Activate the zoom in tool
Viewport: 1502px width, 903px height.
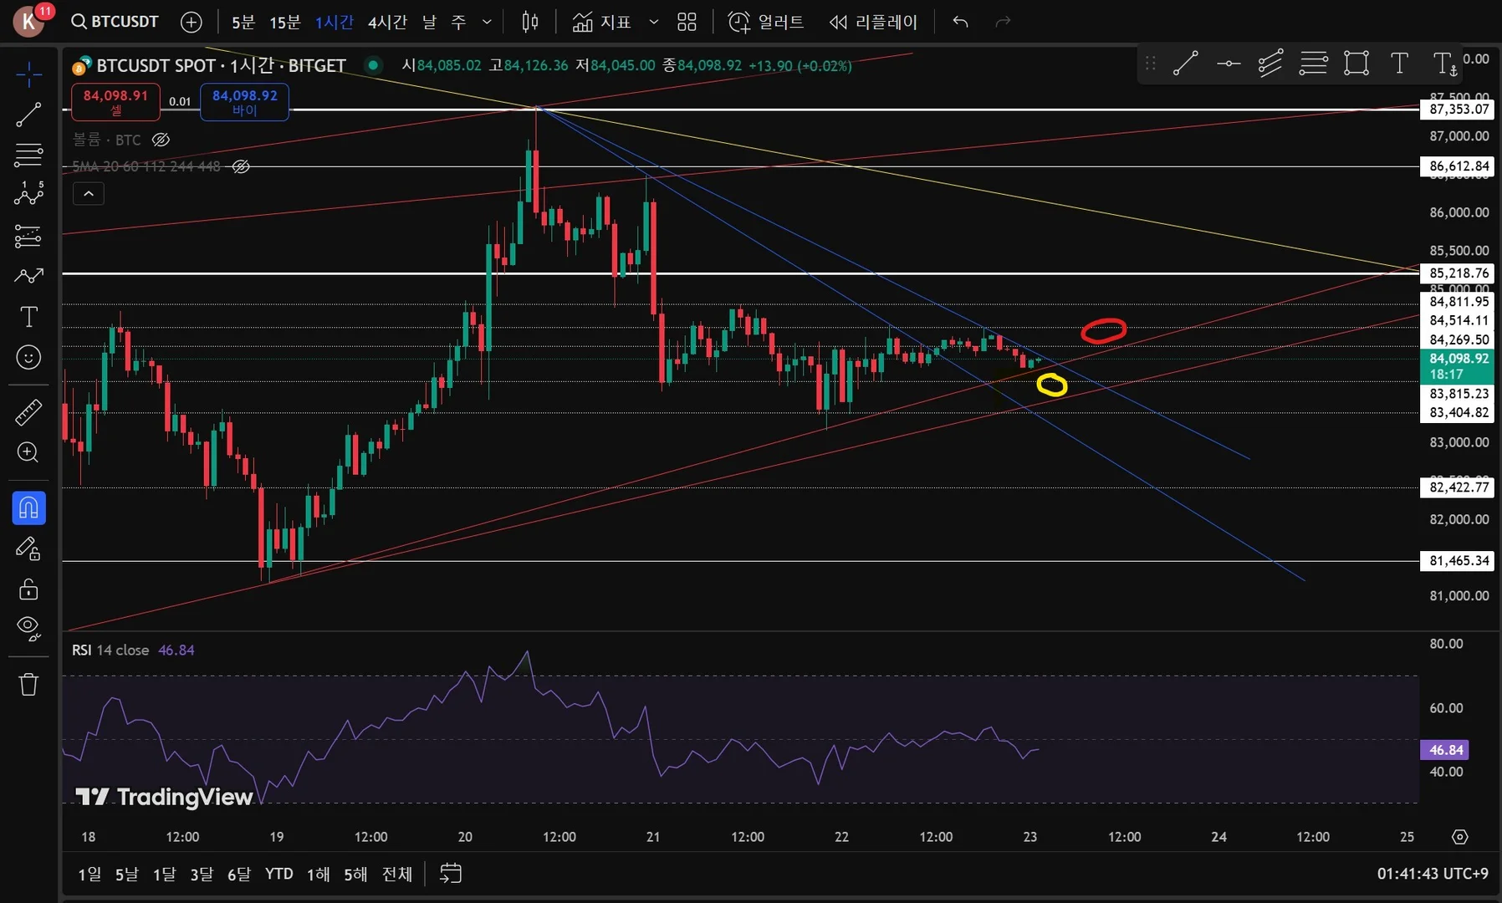[x=28, y=452]
